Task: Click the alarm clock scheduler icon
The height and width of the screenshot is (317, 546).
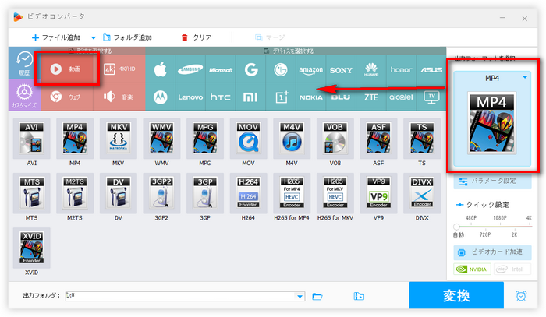Action: point(520,295)
